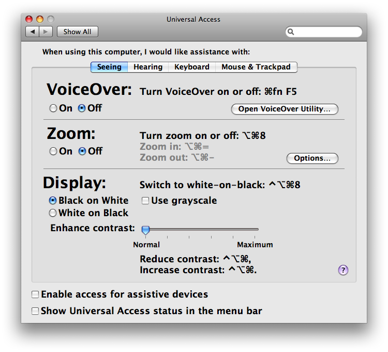Open VoiceOver Utility

coord(285,109)
